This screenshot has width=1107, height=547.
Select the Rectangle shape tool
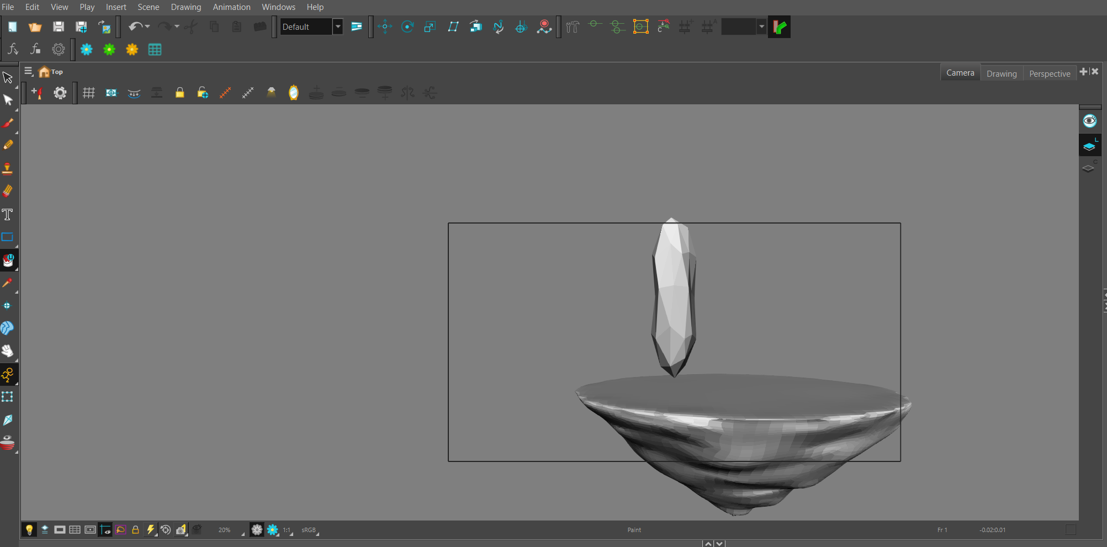(x=8, y=237)
